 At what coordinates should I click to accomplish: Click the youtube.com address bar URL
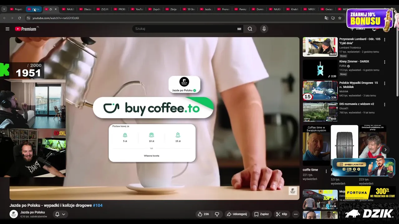click(x=55, y=18)
